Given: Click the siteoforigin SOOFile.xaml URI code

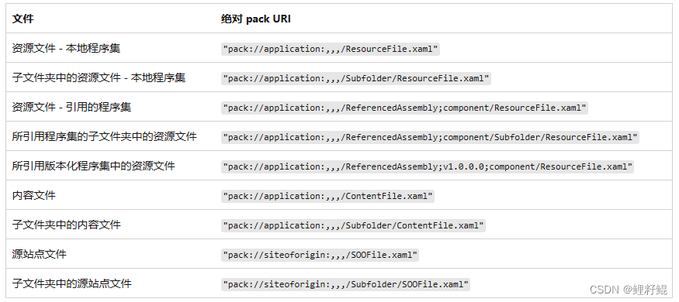Looking at the screenshot, I should pos(320,255).
